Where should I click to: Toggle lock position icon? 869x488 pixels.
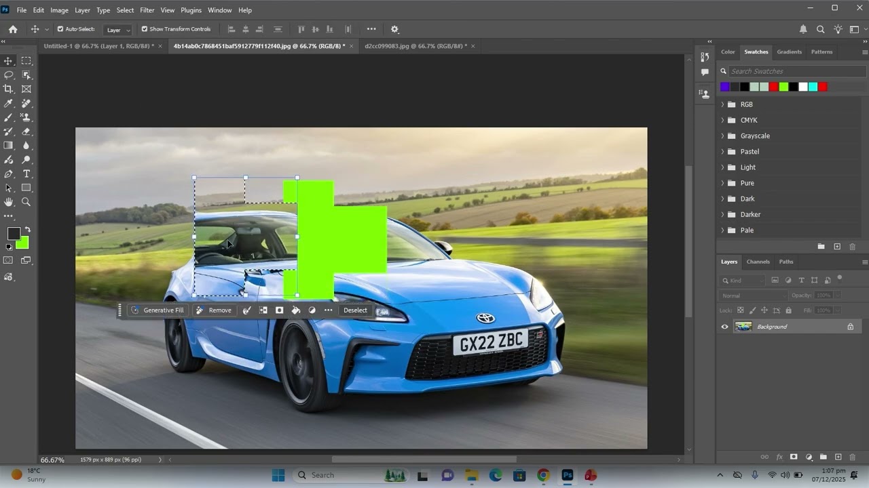[764, 310]
